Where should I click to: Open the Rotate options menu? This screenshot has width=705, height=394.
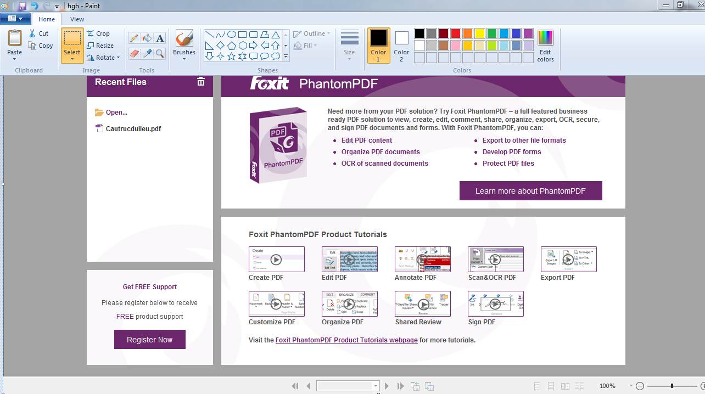click(104, 57)
